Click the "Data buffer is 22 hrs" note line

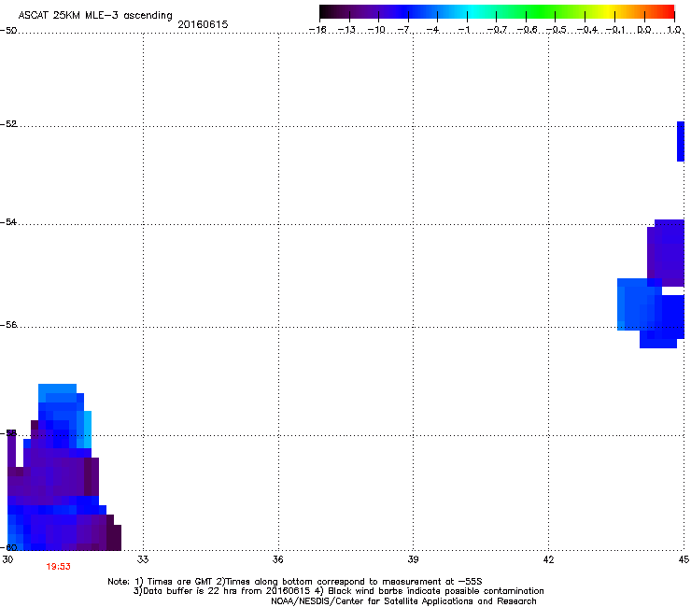click(338, 591)
